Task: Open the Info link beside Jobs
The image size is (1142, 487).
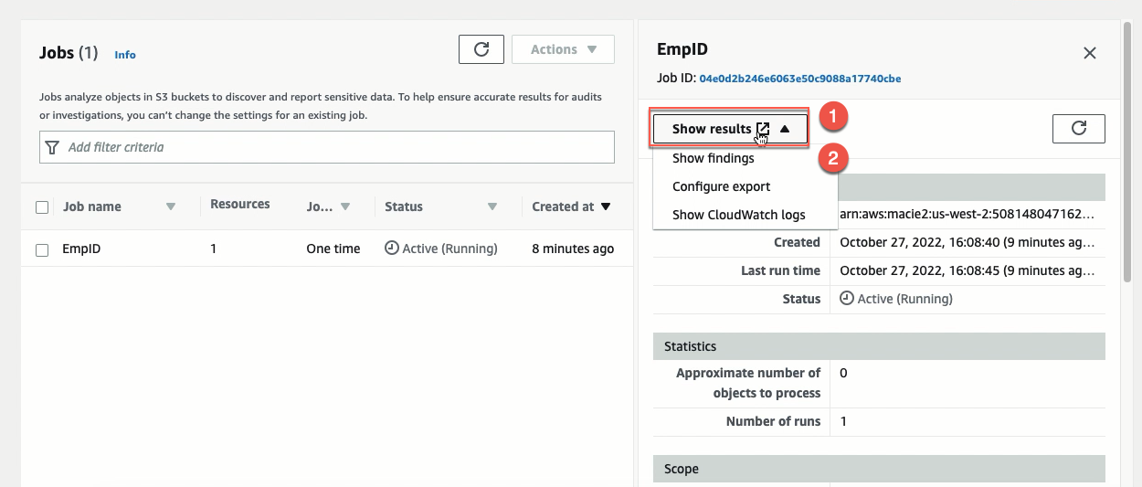Action: pyautogui.click(x=125, y=55)
